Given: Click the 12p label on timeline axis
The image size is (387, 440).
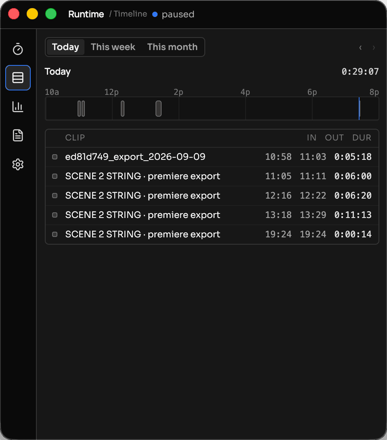Looking at the screenshot, I should [x=111, y=92].
